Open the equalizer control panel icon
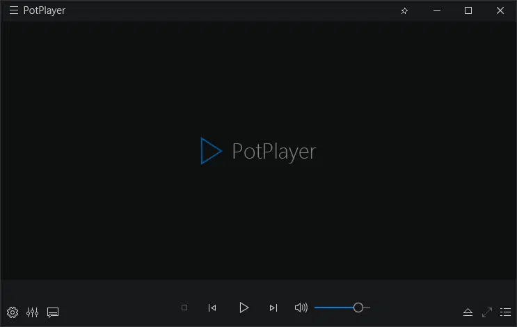 pyautogui.click(x=32, y=312)
